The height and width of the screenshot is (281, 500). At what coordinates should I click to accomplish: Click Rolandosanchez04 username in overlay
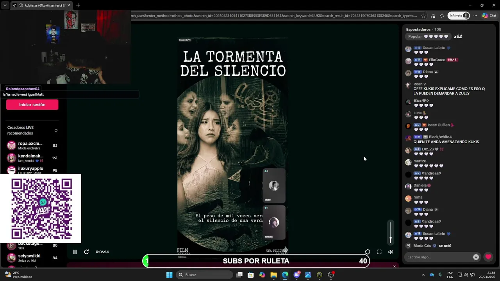coord(23,89)
